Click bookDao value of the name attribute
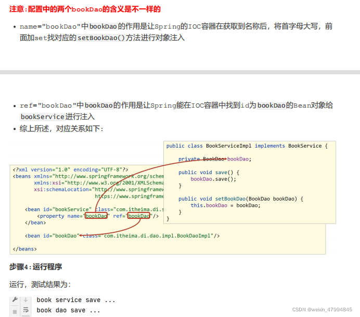 pos(96,216)
